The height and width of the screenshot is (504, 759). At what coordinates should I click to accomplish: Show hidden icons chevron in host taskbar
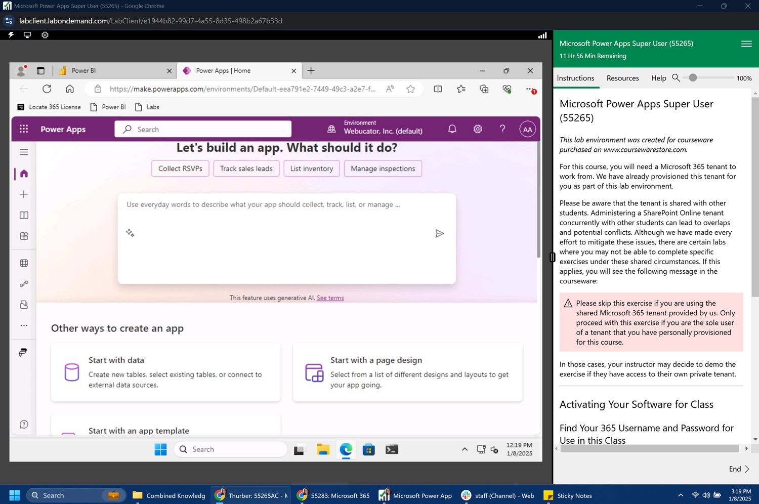pos(681,495)
